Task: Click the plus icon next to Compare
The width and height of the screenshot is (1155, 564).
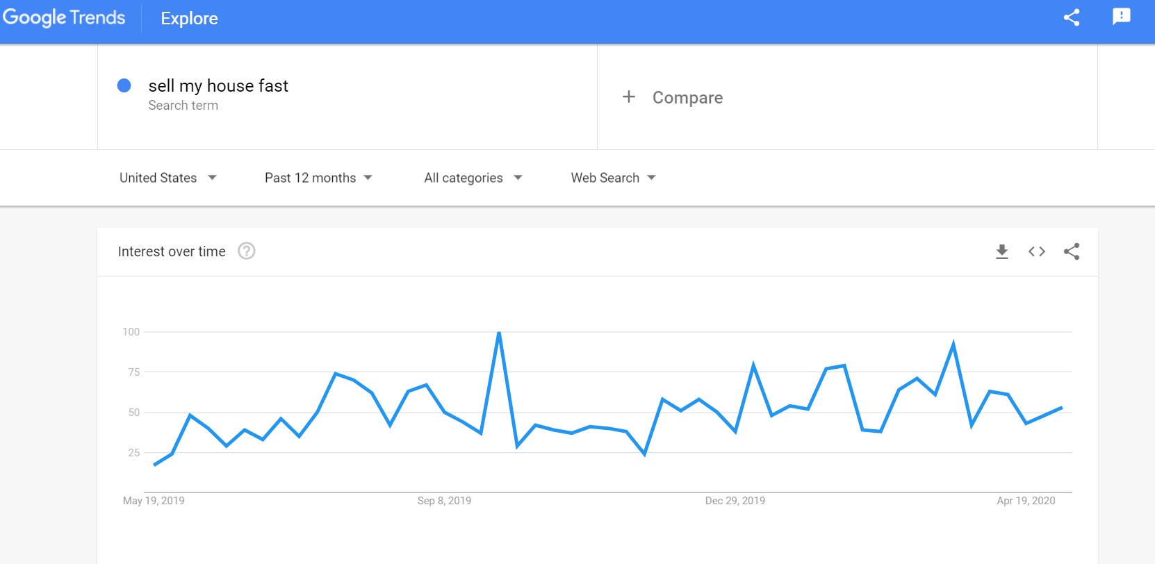Action: point(629,97)
